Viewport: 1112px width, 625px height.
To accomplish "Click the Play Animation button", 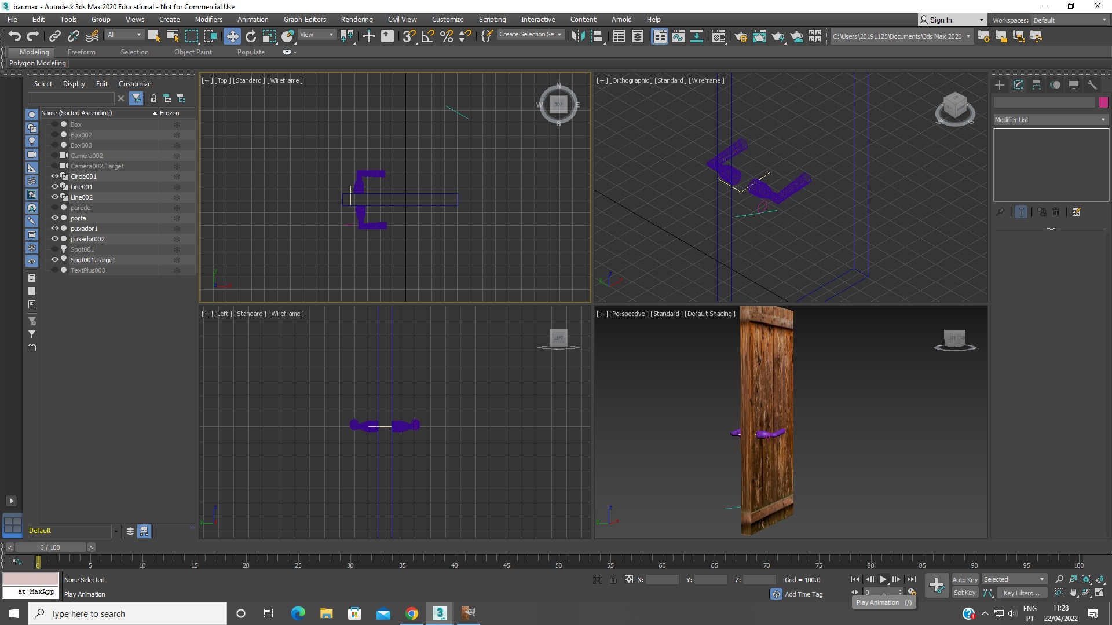I will point(883,579).
